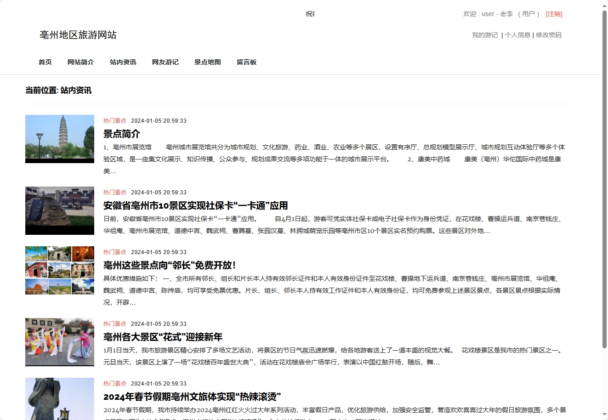
Task: Click the site title 亳州地区旅游网站
Action: tap(79, 35)
